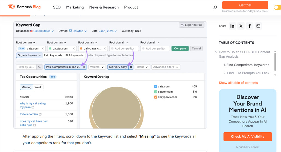Toggle the dark mode switch
Screen dimensions: 281x152
[x=277, y=7]
